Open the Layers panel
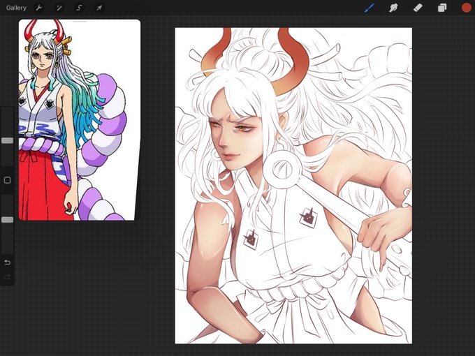Screen dimensions: 475x356 point(442,8)
